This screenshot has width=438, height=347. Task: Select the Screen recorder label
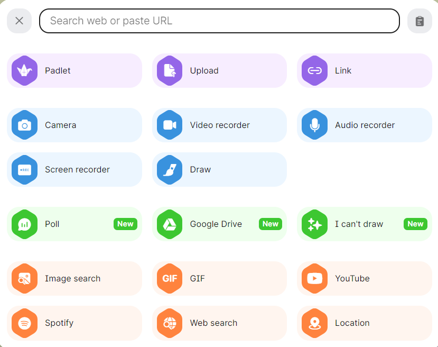[x=77, y=169]
